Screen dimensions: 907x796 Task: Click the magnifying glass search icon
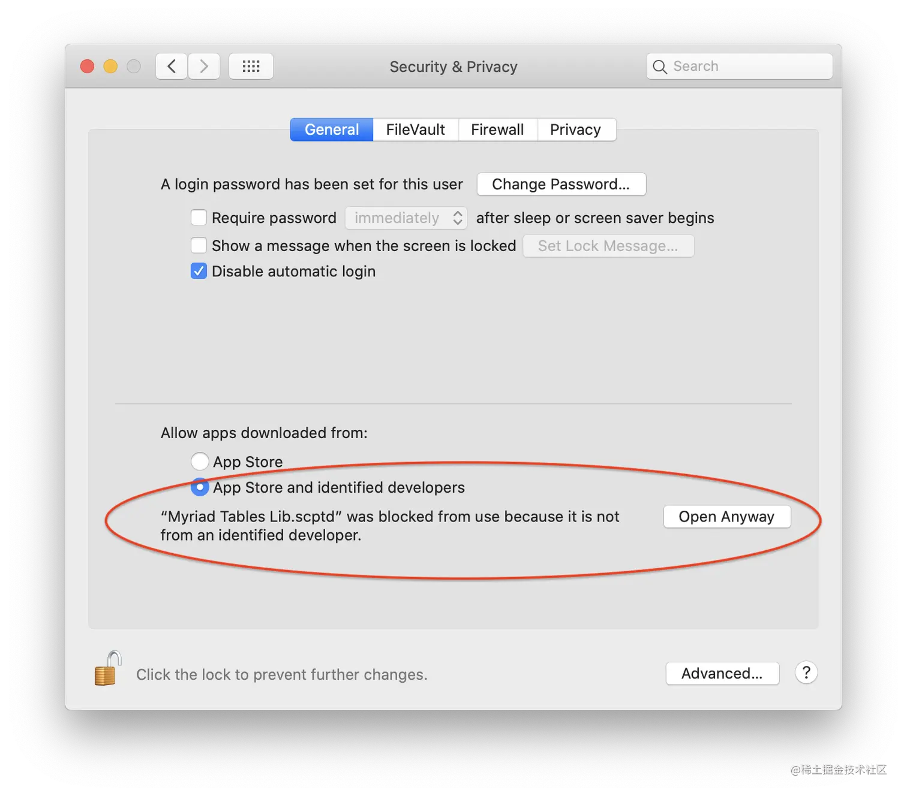pyautogui.click(x=659, y=67)
